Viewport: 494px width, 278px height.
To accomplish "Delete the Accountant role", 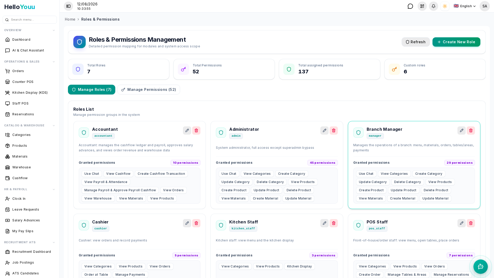I will [x=196, y=131].
